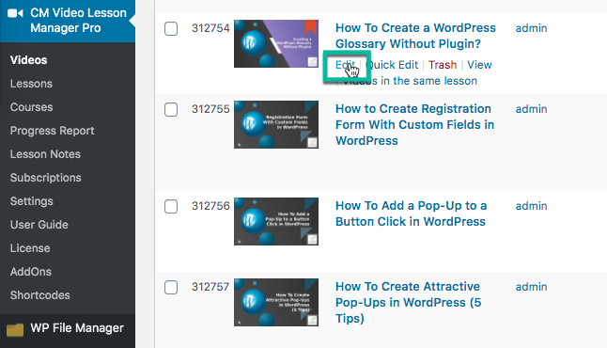Select checkbox for video 312754
The height and width of the screenshot is (348, 607).
171,28
